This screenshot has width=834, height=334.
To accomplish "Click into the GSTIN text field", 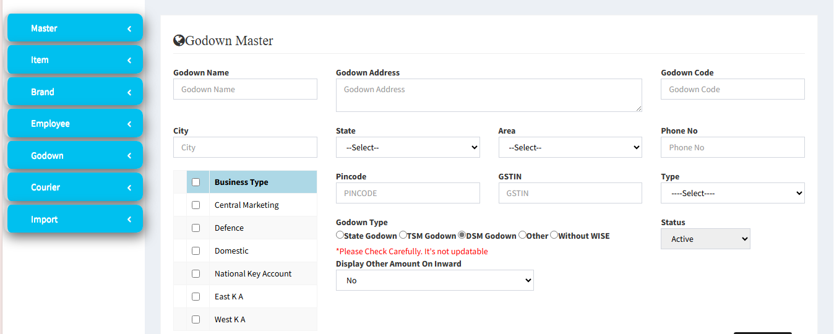I will coord(570,193).
